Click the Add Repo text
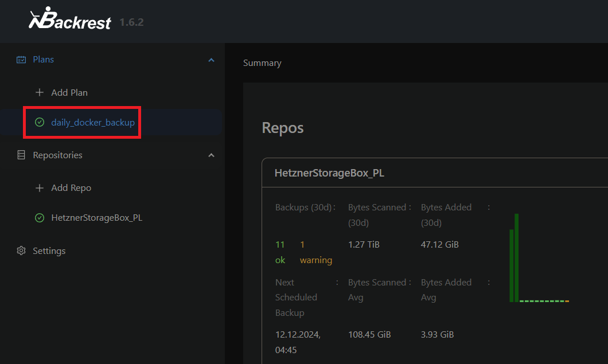 pos(71,188)
